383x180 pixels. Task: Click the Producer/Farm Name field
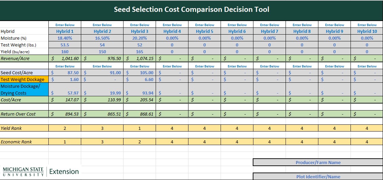coord(318,162)
